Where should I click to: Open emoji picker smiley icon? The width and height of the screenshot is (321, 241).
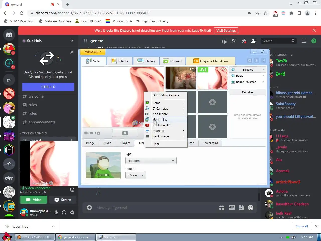(x=250, y=207)
